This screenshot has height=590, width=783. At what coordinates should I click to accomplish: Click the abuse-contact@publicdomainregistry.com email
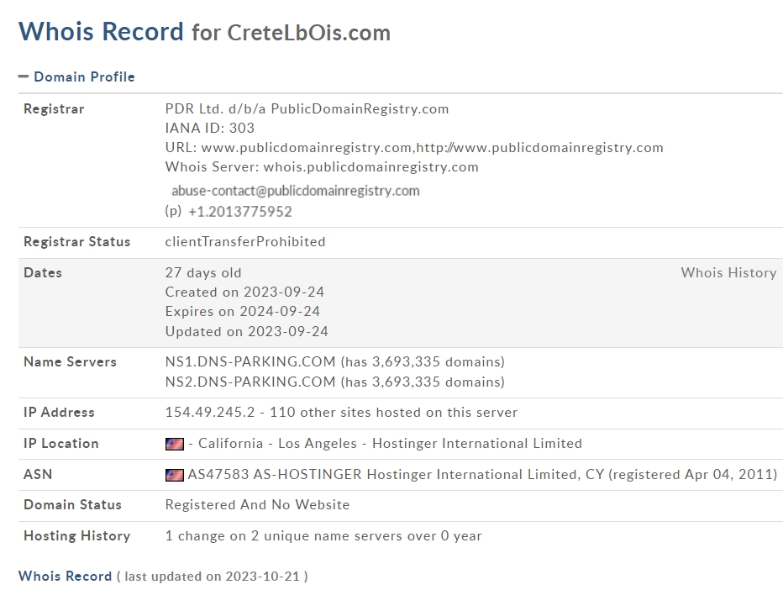pos(296,191)
